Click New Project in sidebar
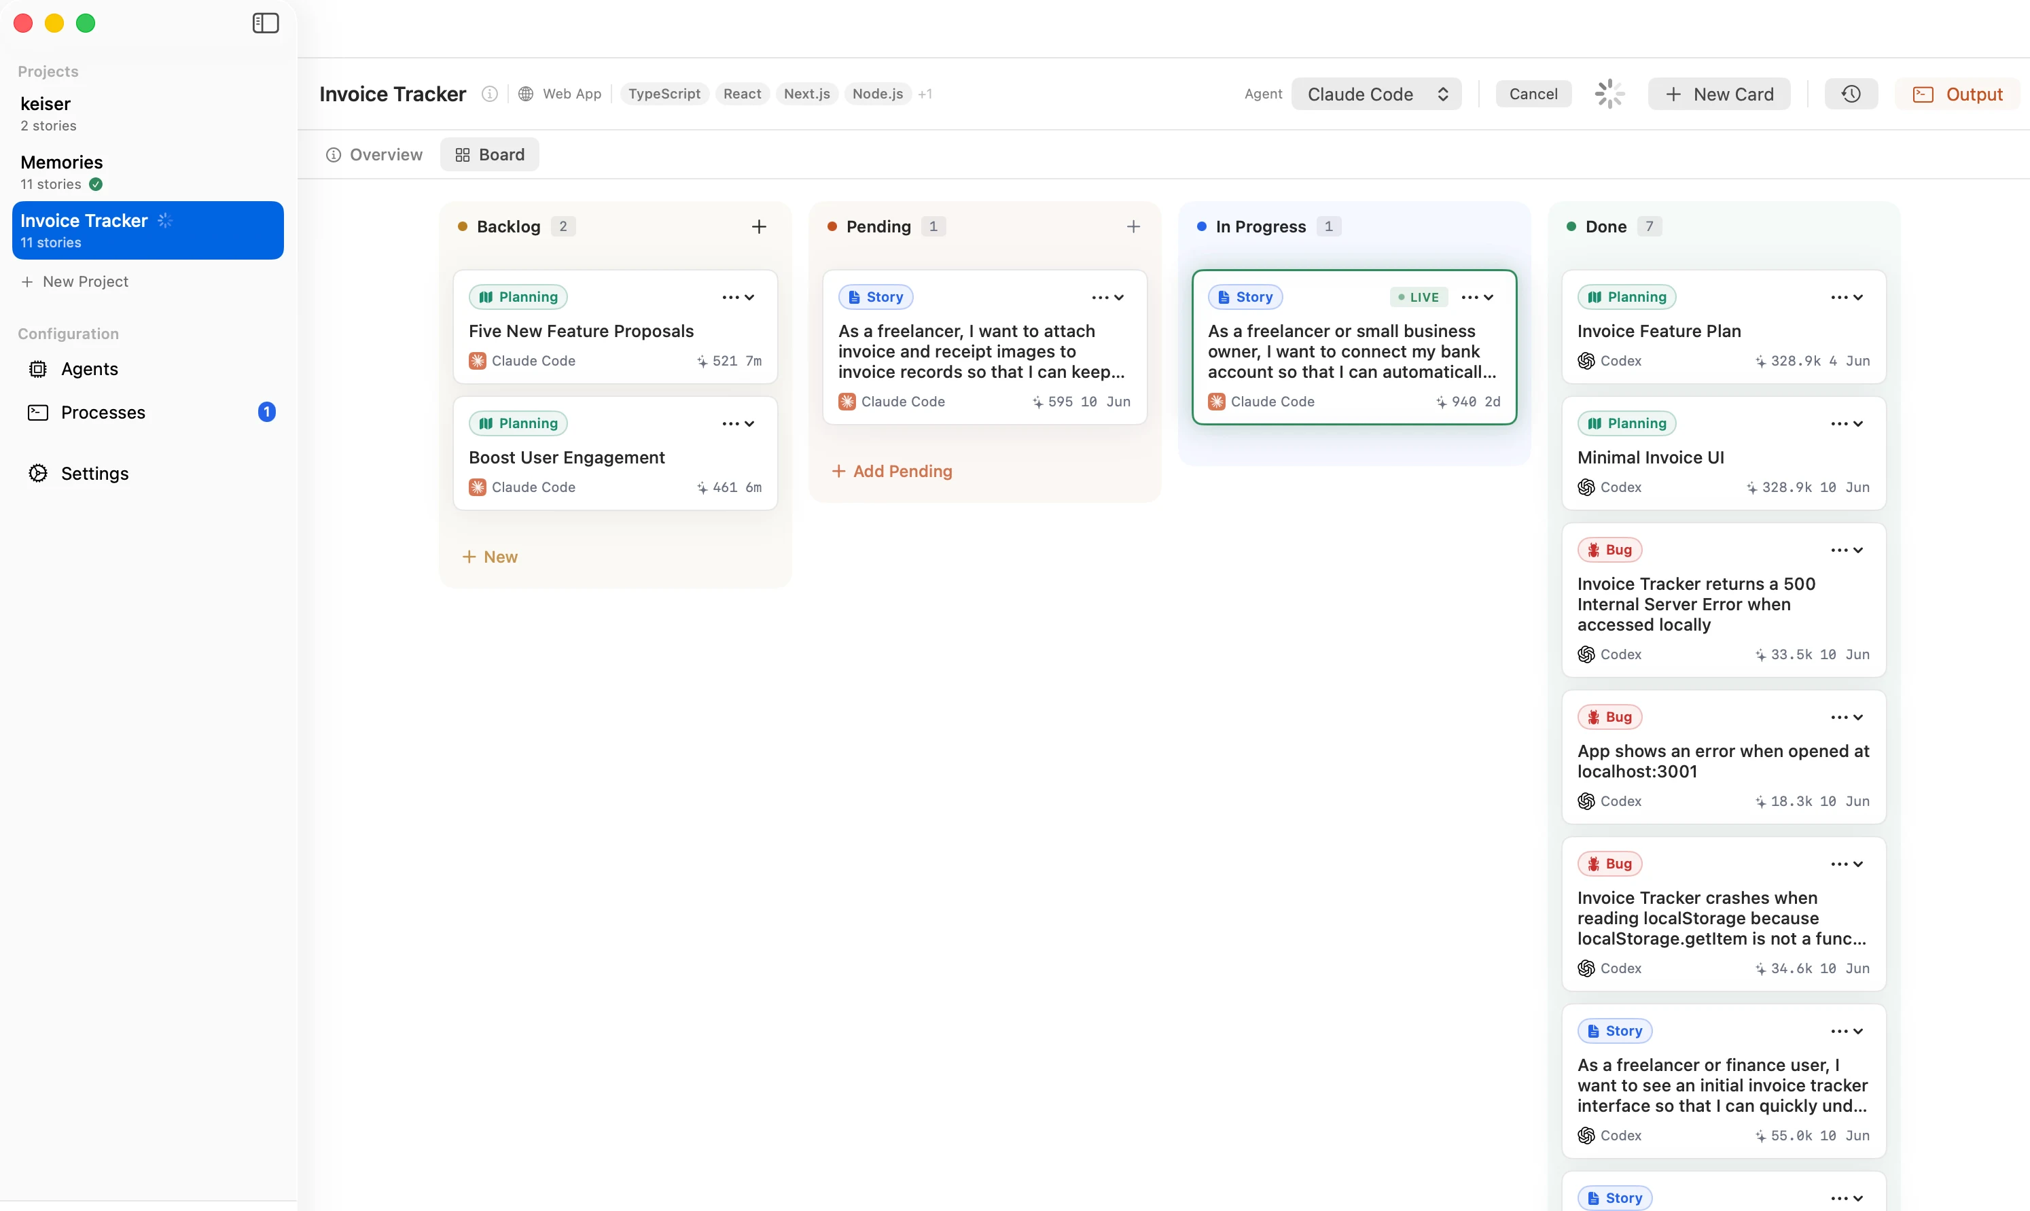Viewport: 2030px width, 1211px height. tap(75, 281)
